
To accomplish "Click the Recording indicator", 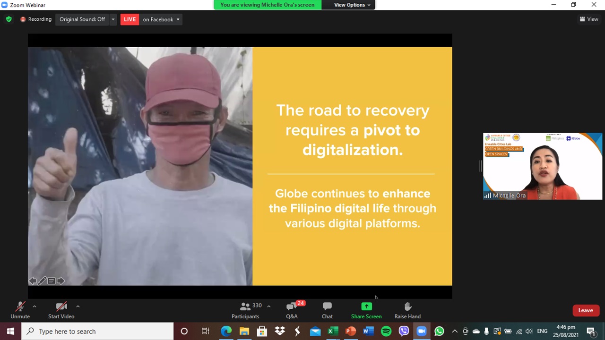I will [x=36, y=19].
